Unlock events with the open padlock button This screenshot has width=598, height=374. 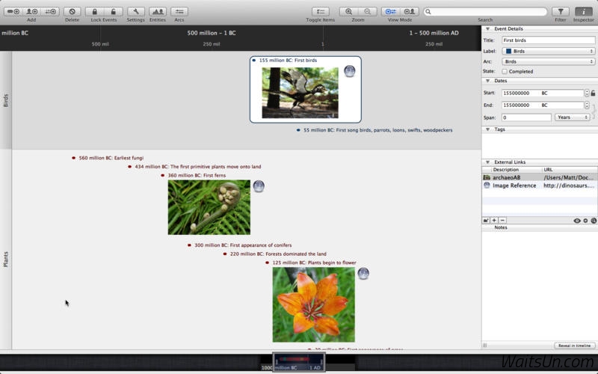(113, 11)
